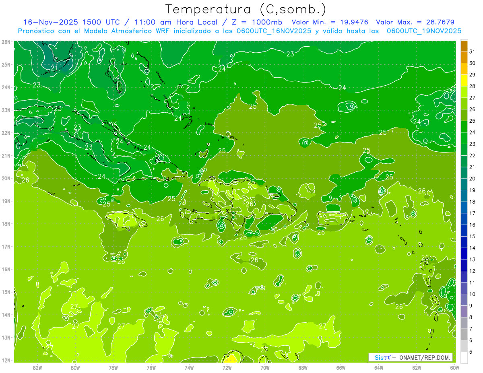Click the colorbar label '9'
This screenshot has height=373, width=483.
[x=471, y=305]
